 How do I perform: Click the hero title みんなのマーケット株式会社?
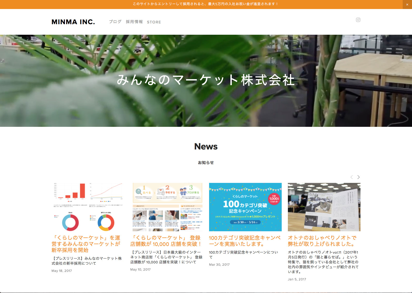point(206,80)
